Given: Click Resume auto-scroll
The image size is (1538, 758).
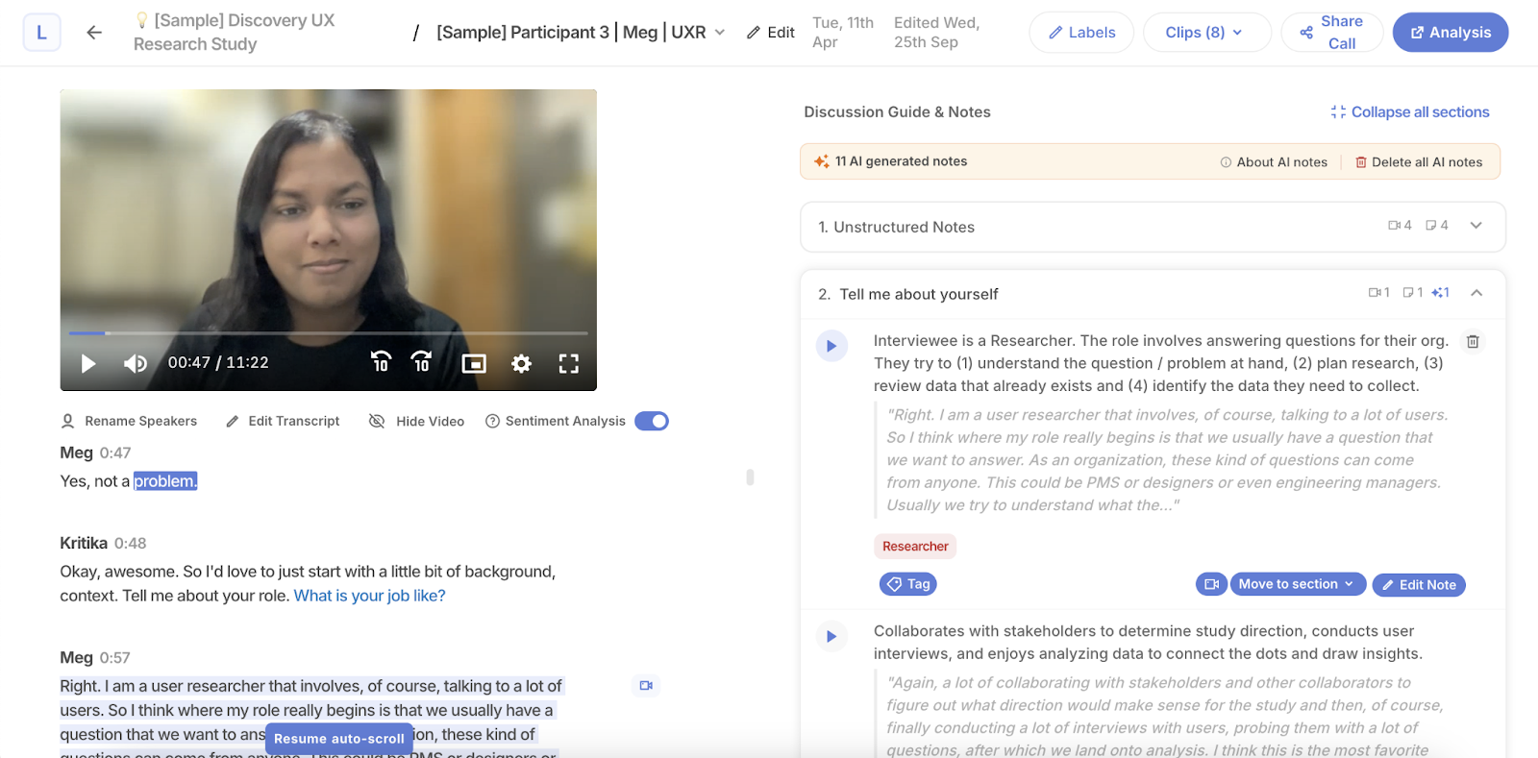Looking at the screenshot, I should coord(339,739).
